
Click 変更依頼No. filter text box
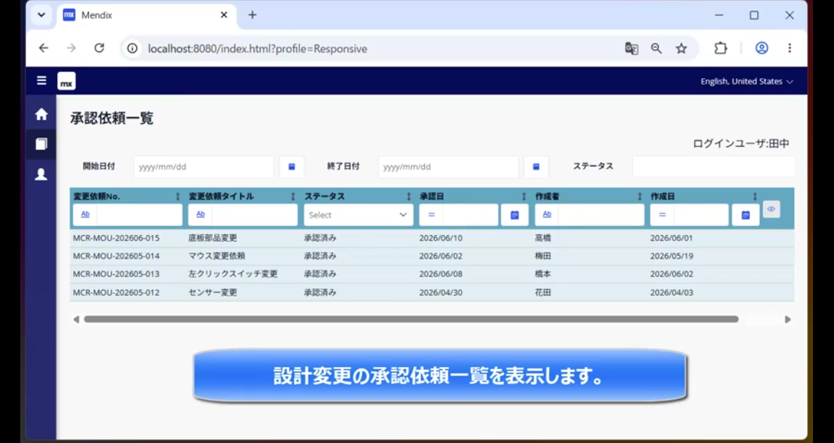coord(139,215)
